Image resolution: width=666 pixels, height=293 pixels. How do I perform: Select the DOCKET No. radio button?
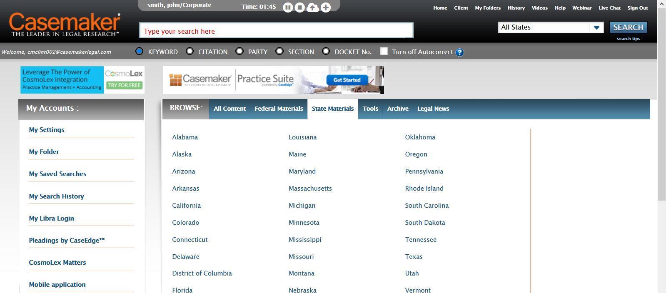tap(326, 51)
